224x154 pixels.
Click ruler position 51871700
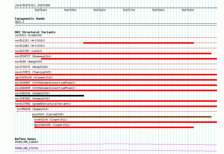pyautogui.click(x=129, y=10)
